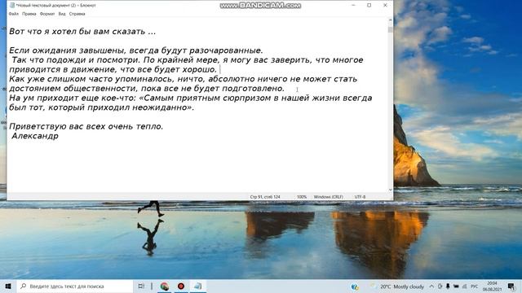Click the network icon in the system tray
522x293 pixels.
[x=464, y=286]
